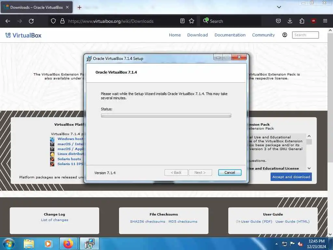Open the user account icon on VirtualBox site

pos(285,35)
